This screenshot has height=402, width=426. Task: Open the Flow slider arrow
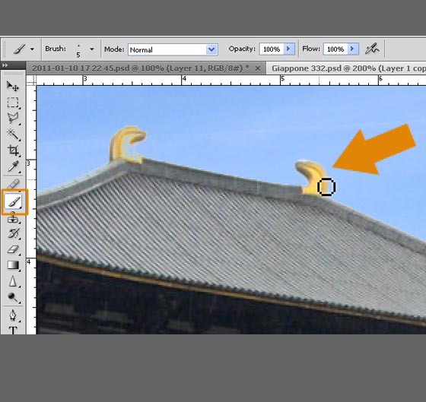[353, 49]
